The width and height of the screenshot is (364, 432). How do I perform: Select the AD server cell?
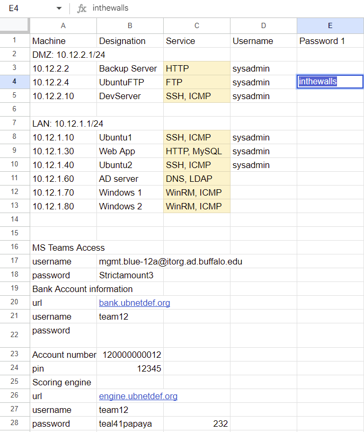tap(130, 179)
